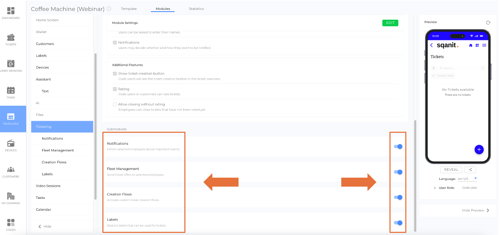Image resolution: width=501 pixels, height=235 pixels.
Task: Switch to the Statistics tab
Action: [196, 9]
